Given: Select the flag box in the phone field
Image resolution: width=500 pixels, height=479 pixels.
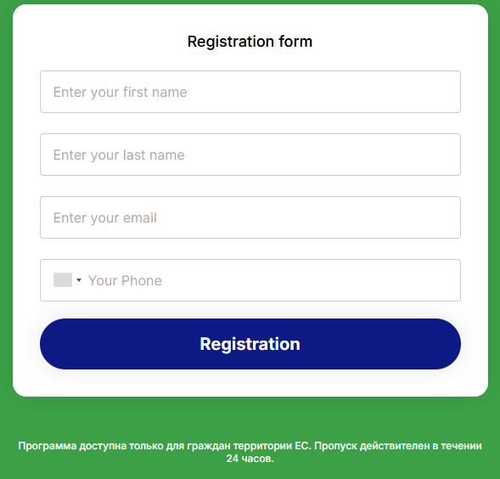Looking at the screenshot, I should (63, 280).
